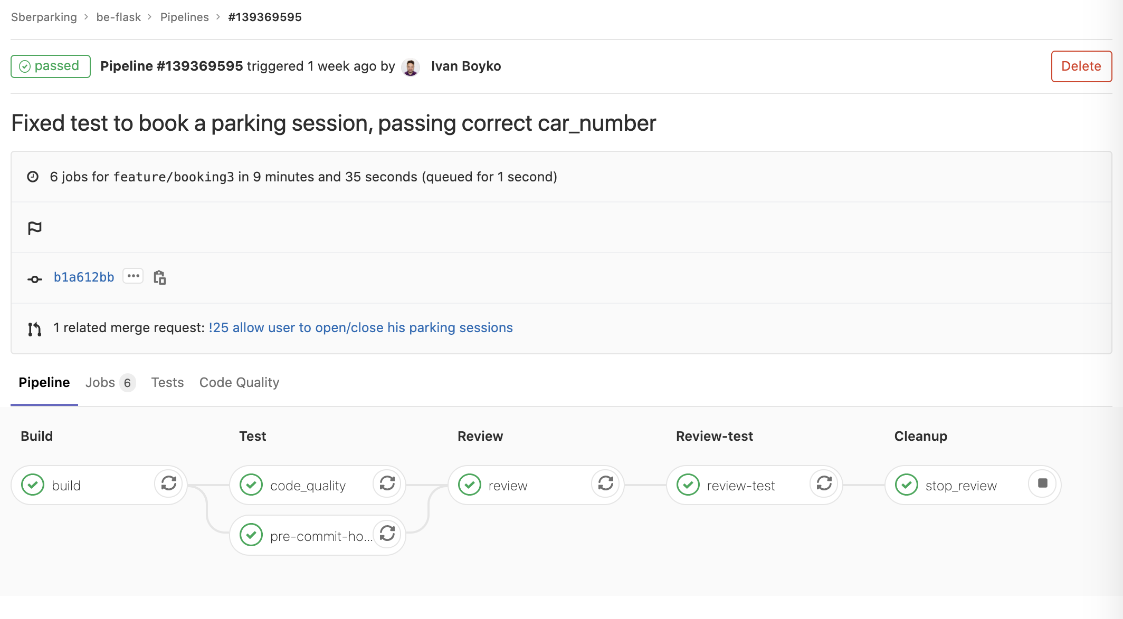This screenshot has height=619, width=1123.
Task: Click Ivan Boyko's avatar picture
Action: pyautogui.click(x=411, y=67)
